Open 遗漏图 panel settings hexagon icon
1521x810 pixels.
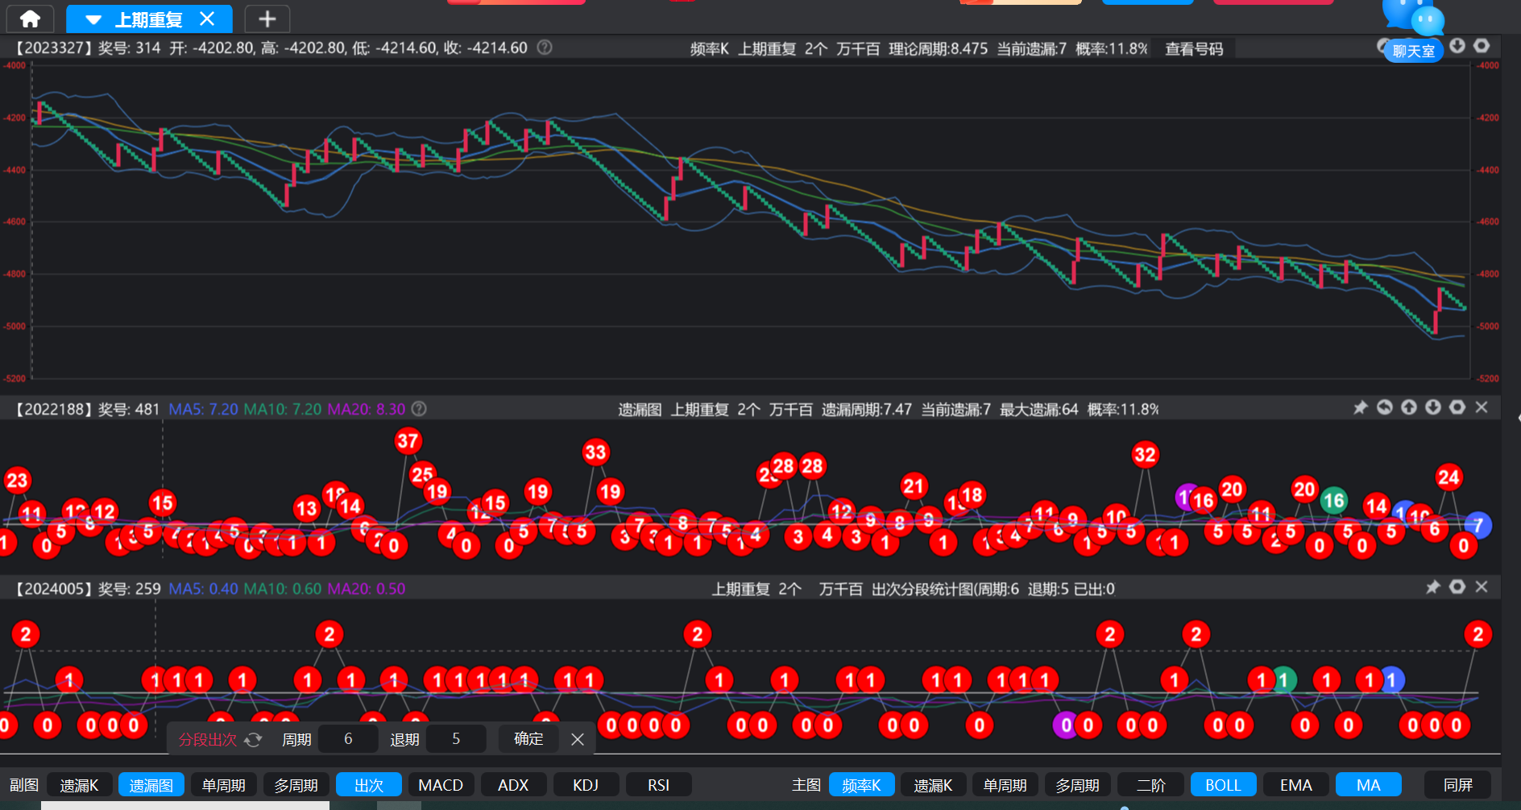[x=1457, y=407]
